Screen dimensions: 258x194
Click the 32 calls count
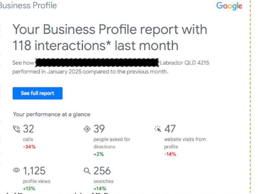point(29,129)
